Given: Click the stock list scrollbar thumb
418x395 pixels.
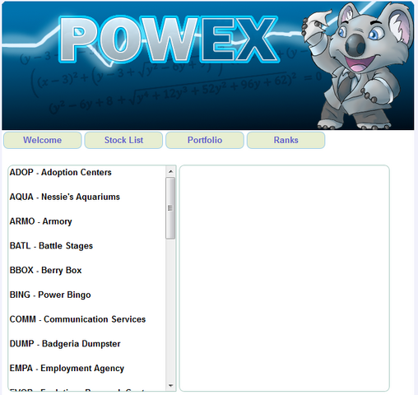Looking at the screenshot, I should click(170, 208).
